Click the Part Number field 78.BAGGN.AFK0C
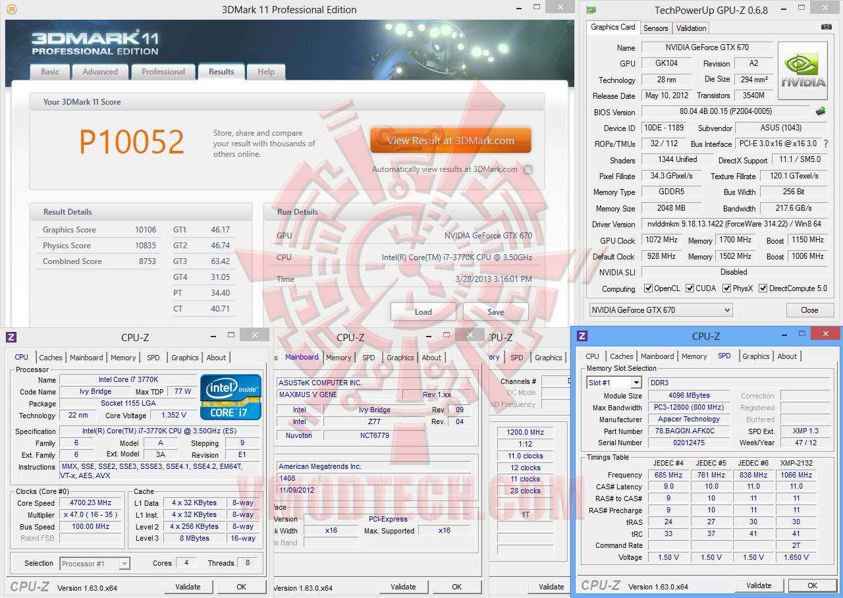The width and height of the screenshot is (843, 598). click(688, 431)
